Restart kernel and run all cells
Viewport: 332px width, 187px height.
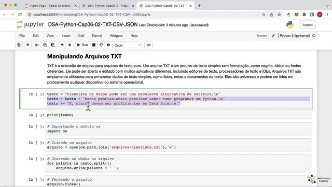[108, 45]
